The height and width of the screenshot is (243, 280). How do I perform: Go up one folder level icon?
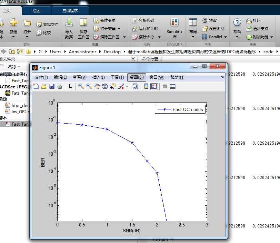pyautogui.click(x=12, y=52)
